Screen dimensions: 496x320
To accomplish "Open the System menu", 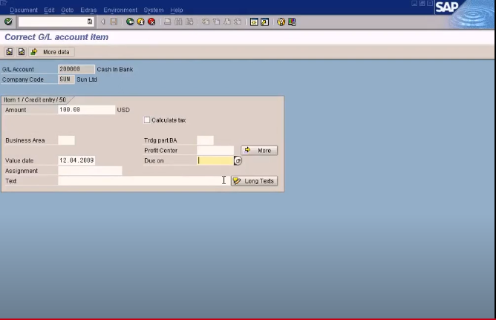I will (x=154, y=10).
